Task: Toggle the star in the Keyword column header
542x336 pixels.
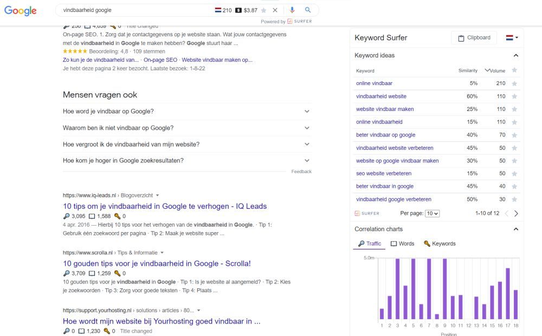Action: (514, 70)
